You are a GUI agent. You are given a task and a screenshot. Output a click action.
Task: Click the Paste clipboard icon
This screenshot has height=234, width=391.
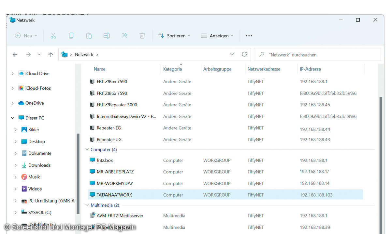(x=89, y=36)
